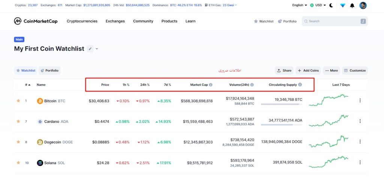
Task: Open Cardano 7-day sparkline chart
Action: tap(328, 121)
